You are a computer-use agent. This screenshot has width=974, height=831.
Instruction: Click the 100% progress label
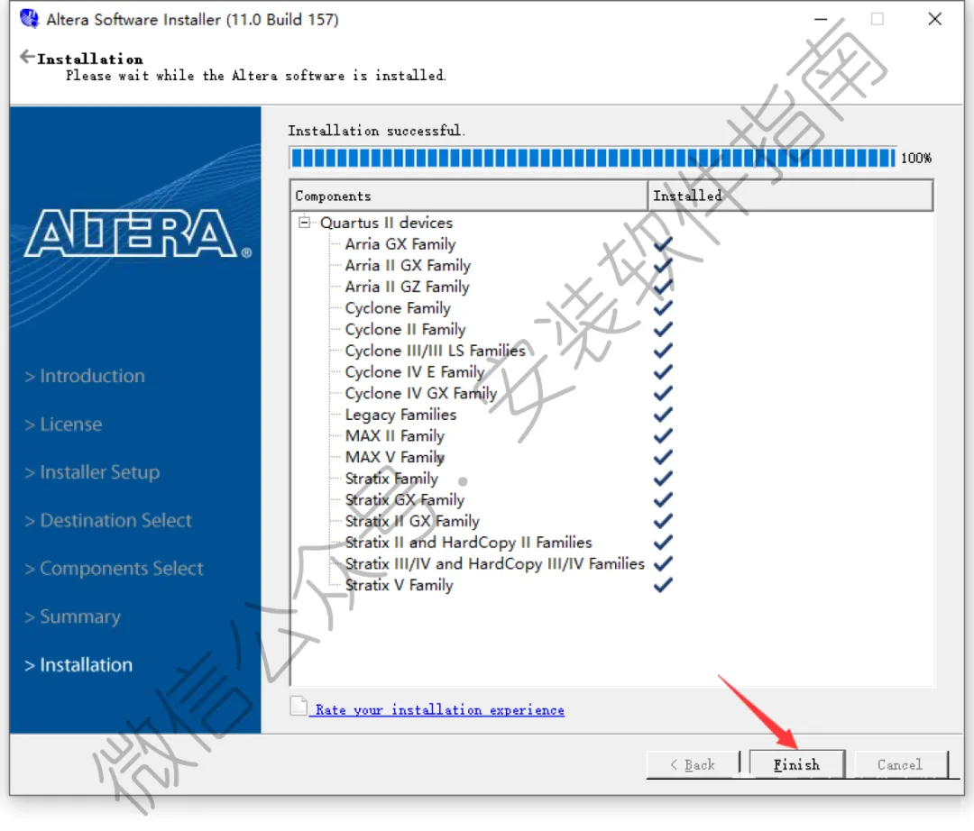[x=916, y=158]
